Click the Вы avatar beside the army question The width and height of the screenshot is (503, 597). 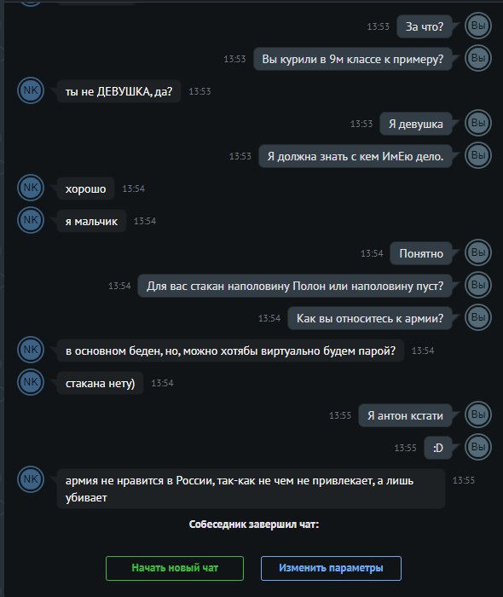click(x=478, y=317)
